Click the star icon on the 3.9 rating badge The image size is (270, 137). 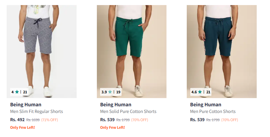pos(110,92)
